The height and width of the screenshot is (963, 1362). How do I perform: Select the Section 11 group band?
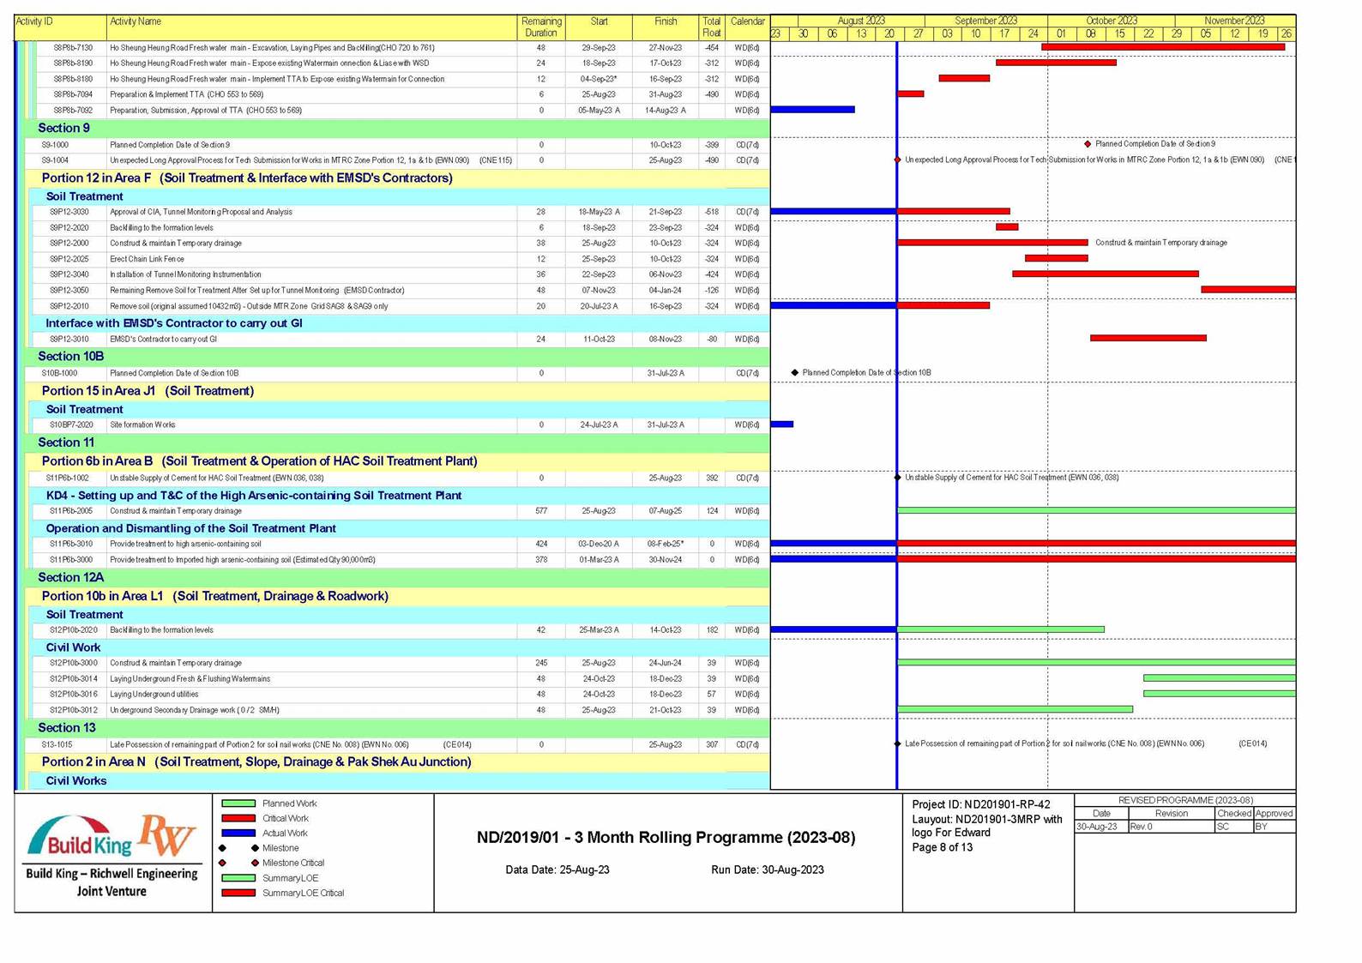click(396, 442)
